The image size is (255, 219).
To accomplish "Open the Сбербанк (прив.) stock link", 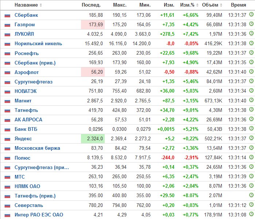I will click(35, 63).
